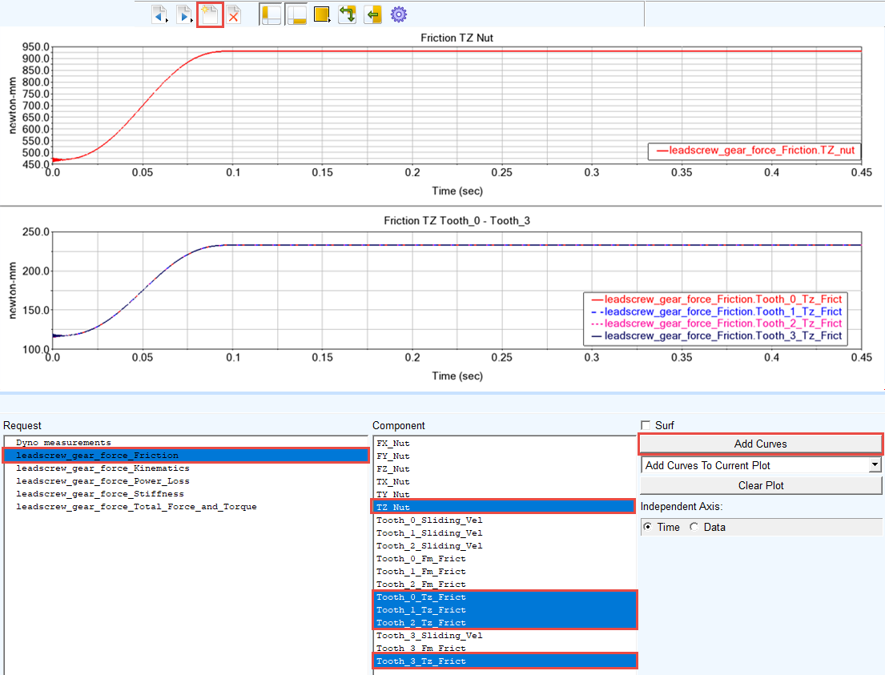Enable the Surf checkbox
The image size is (885, 675).
point(646,425)
